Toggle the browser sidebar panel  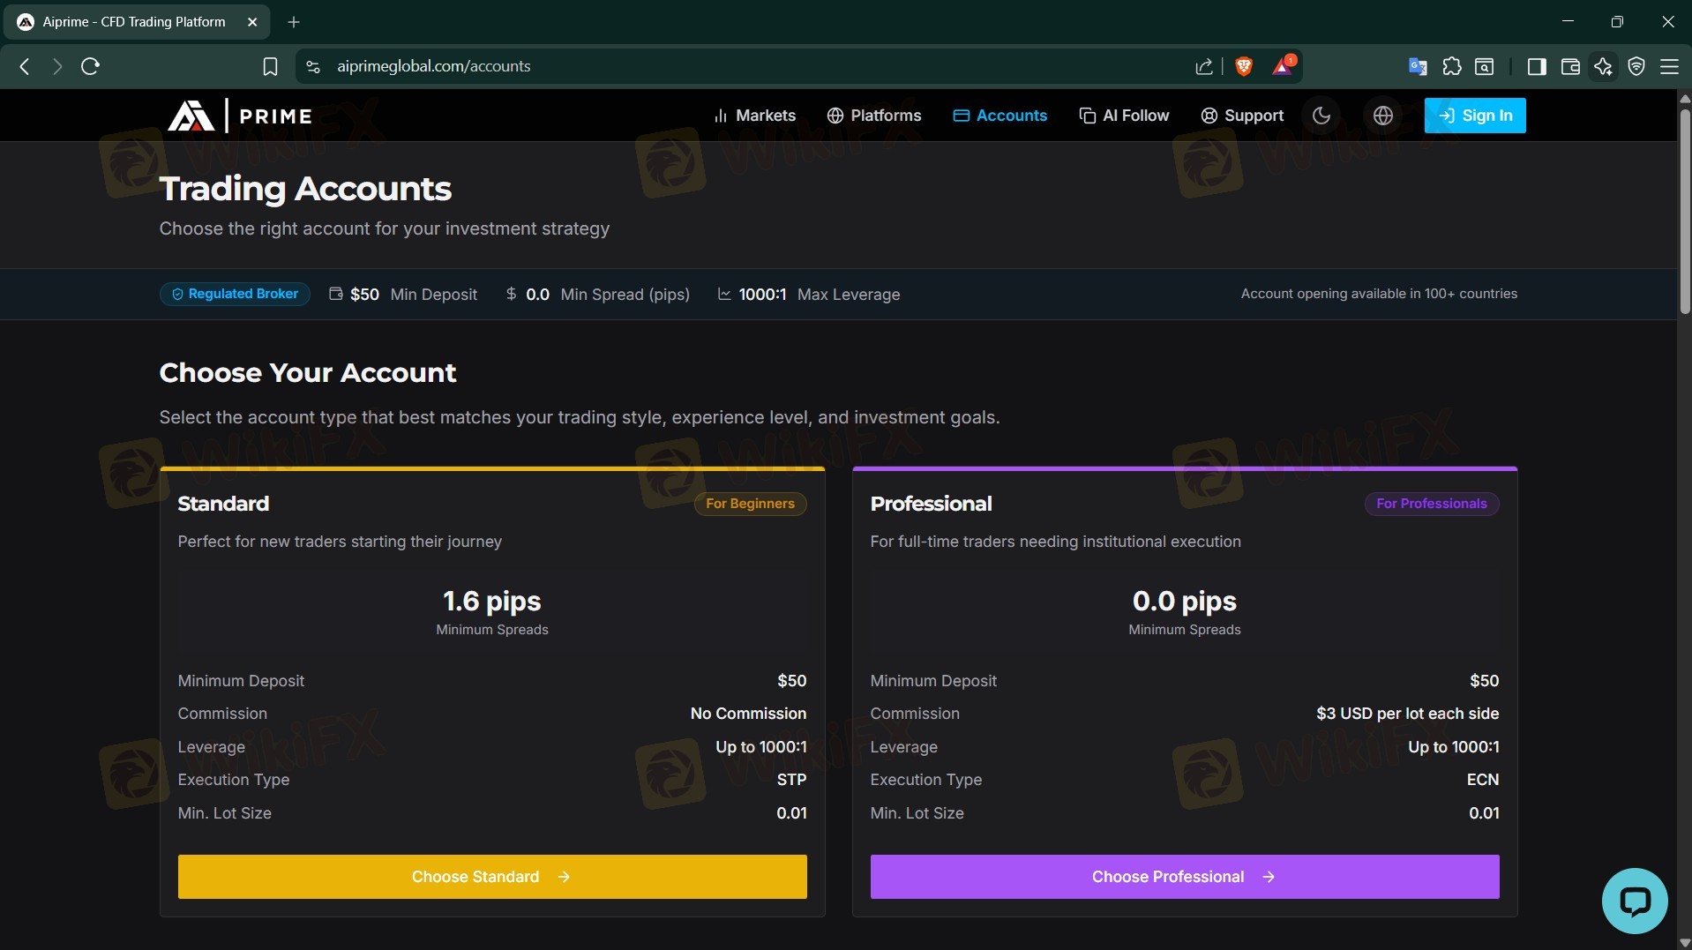pyautogui.click(x=1536, y=66)
